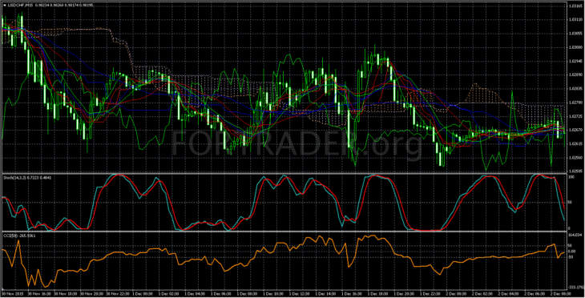This screenshot has height=298, width=585.
Task: Click the 1 Dec 00:00 time label
Action: (143, 294)
